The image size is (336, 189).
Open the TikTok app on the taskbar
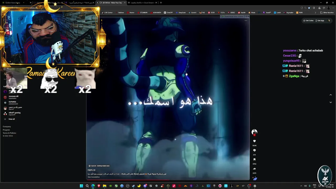click(x=174, y=186)
